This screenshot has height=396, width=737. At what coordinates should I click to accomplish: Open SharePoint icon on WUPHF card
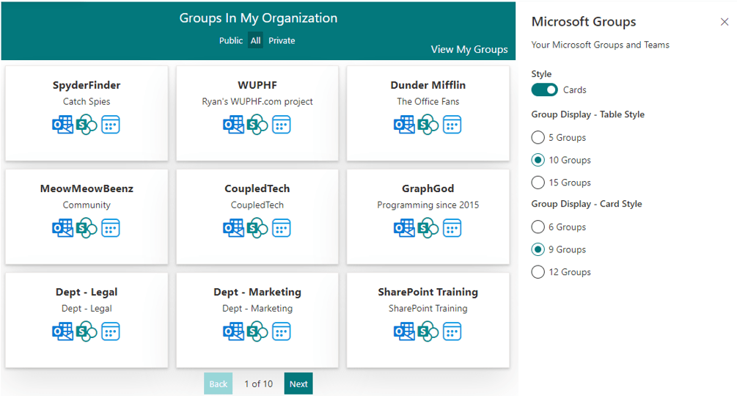(x=257, y=125)
